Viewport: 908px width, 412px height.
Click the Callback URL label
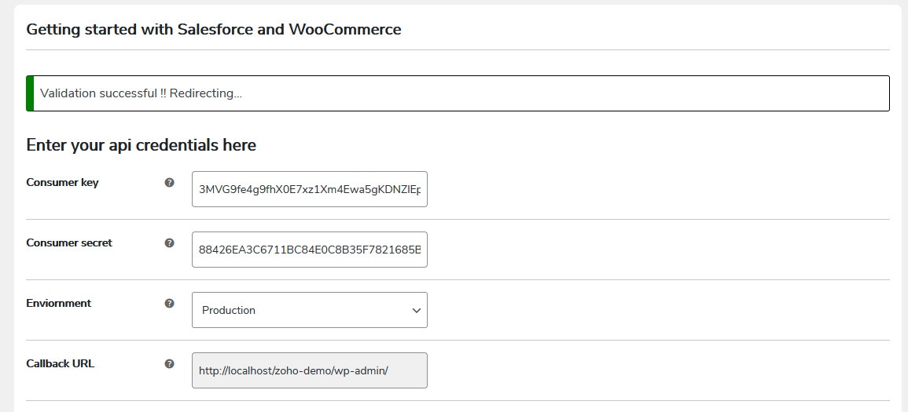pos(61,364)
